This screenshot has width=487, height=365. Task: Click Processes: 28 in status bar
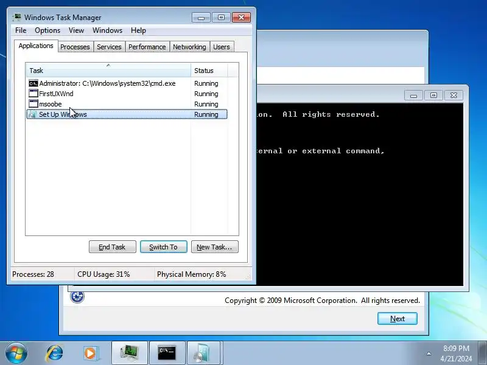33,274
